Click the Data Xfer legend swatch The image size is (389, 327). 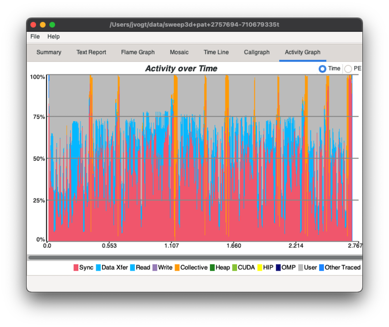click(98, 268)
